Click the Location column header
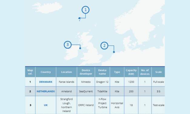This screenshot has width=190, height=114. 66,72
